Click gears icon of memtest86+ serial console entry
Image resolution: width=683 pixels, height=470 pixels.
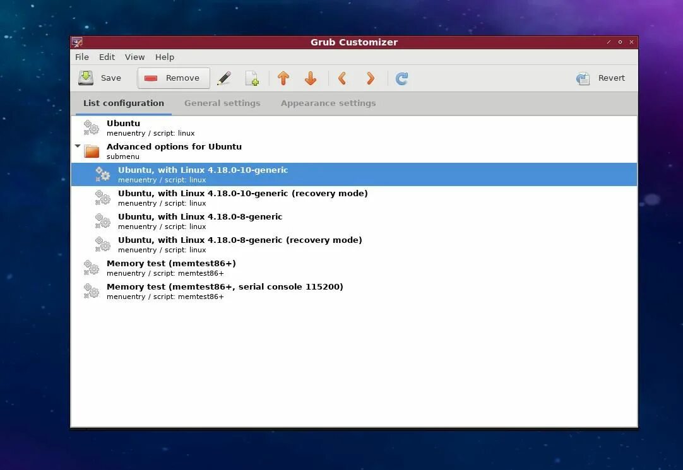92,291
